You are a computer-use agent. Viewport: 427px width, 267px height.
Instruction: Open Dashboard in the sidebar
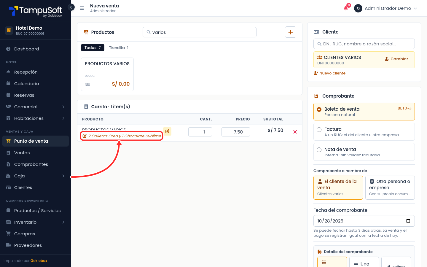(x=36, y=49)
